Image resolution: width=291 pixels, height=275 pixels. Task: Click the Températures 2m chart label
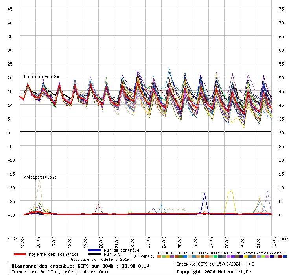(41, 77)
